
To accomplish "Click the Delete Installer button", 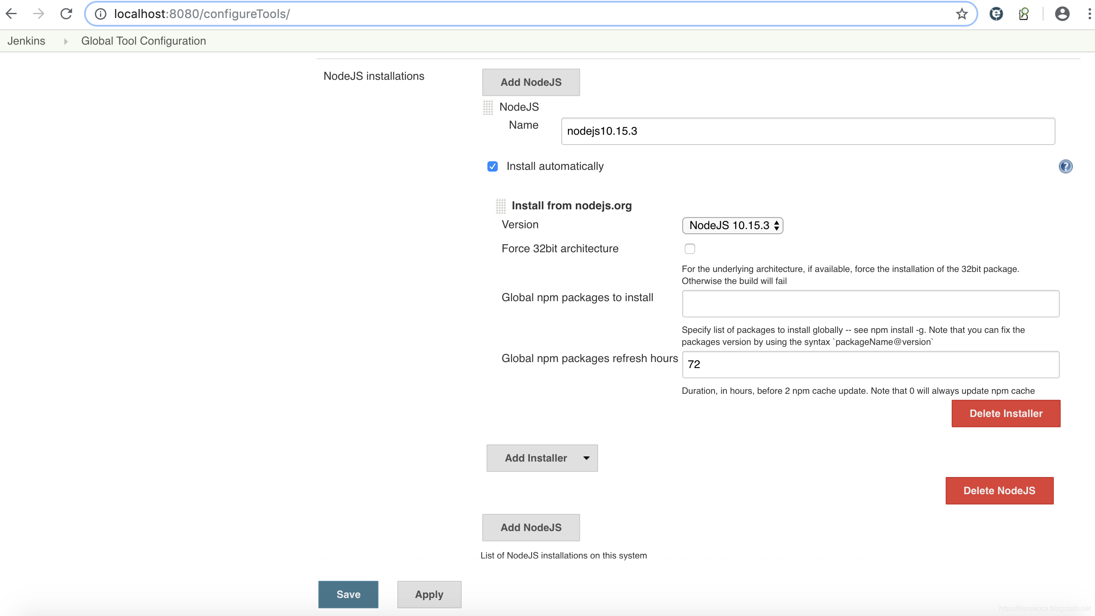I will pyautogui.click(x=1006, y=414).
